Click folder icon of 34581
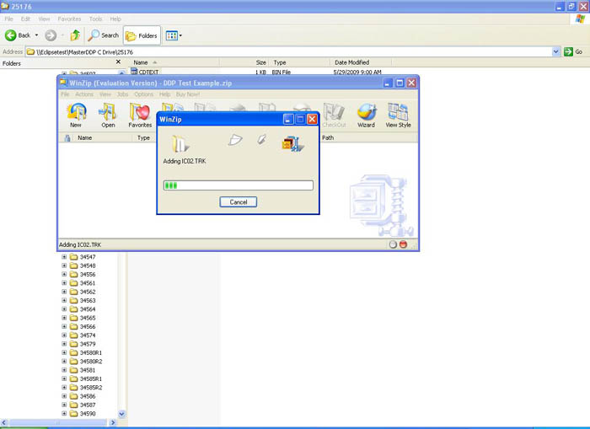Screen dimensions: 590x429 74,370
